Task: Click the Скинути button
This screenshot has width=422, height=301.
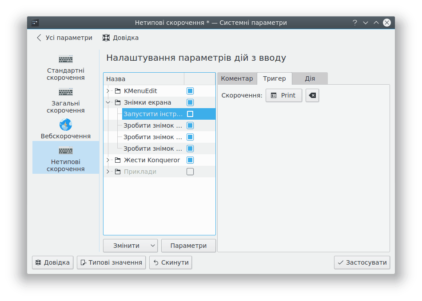Action: click(171, 262)
